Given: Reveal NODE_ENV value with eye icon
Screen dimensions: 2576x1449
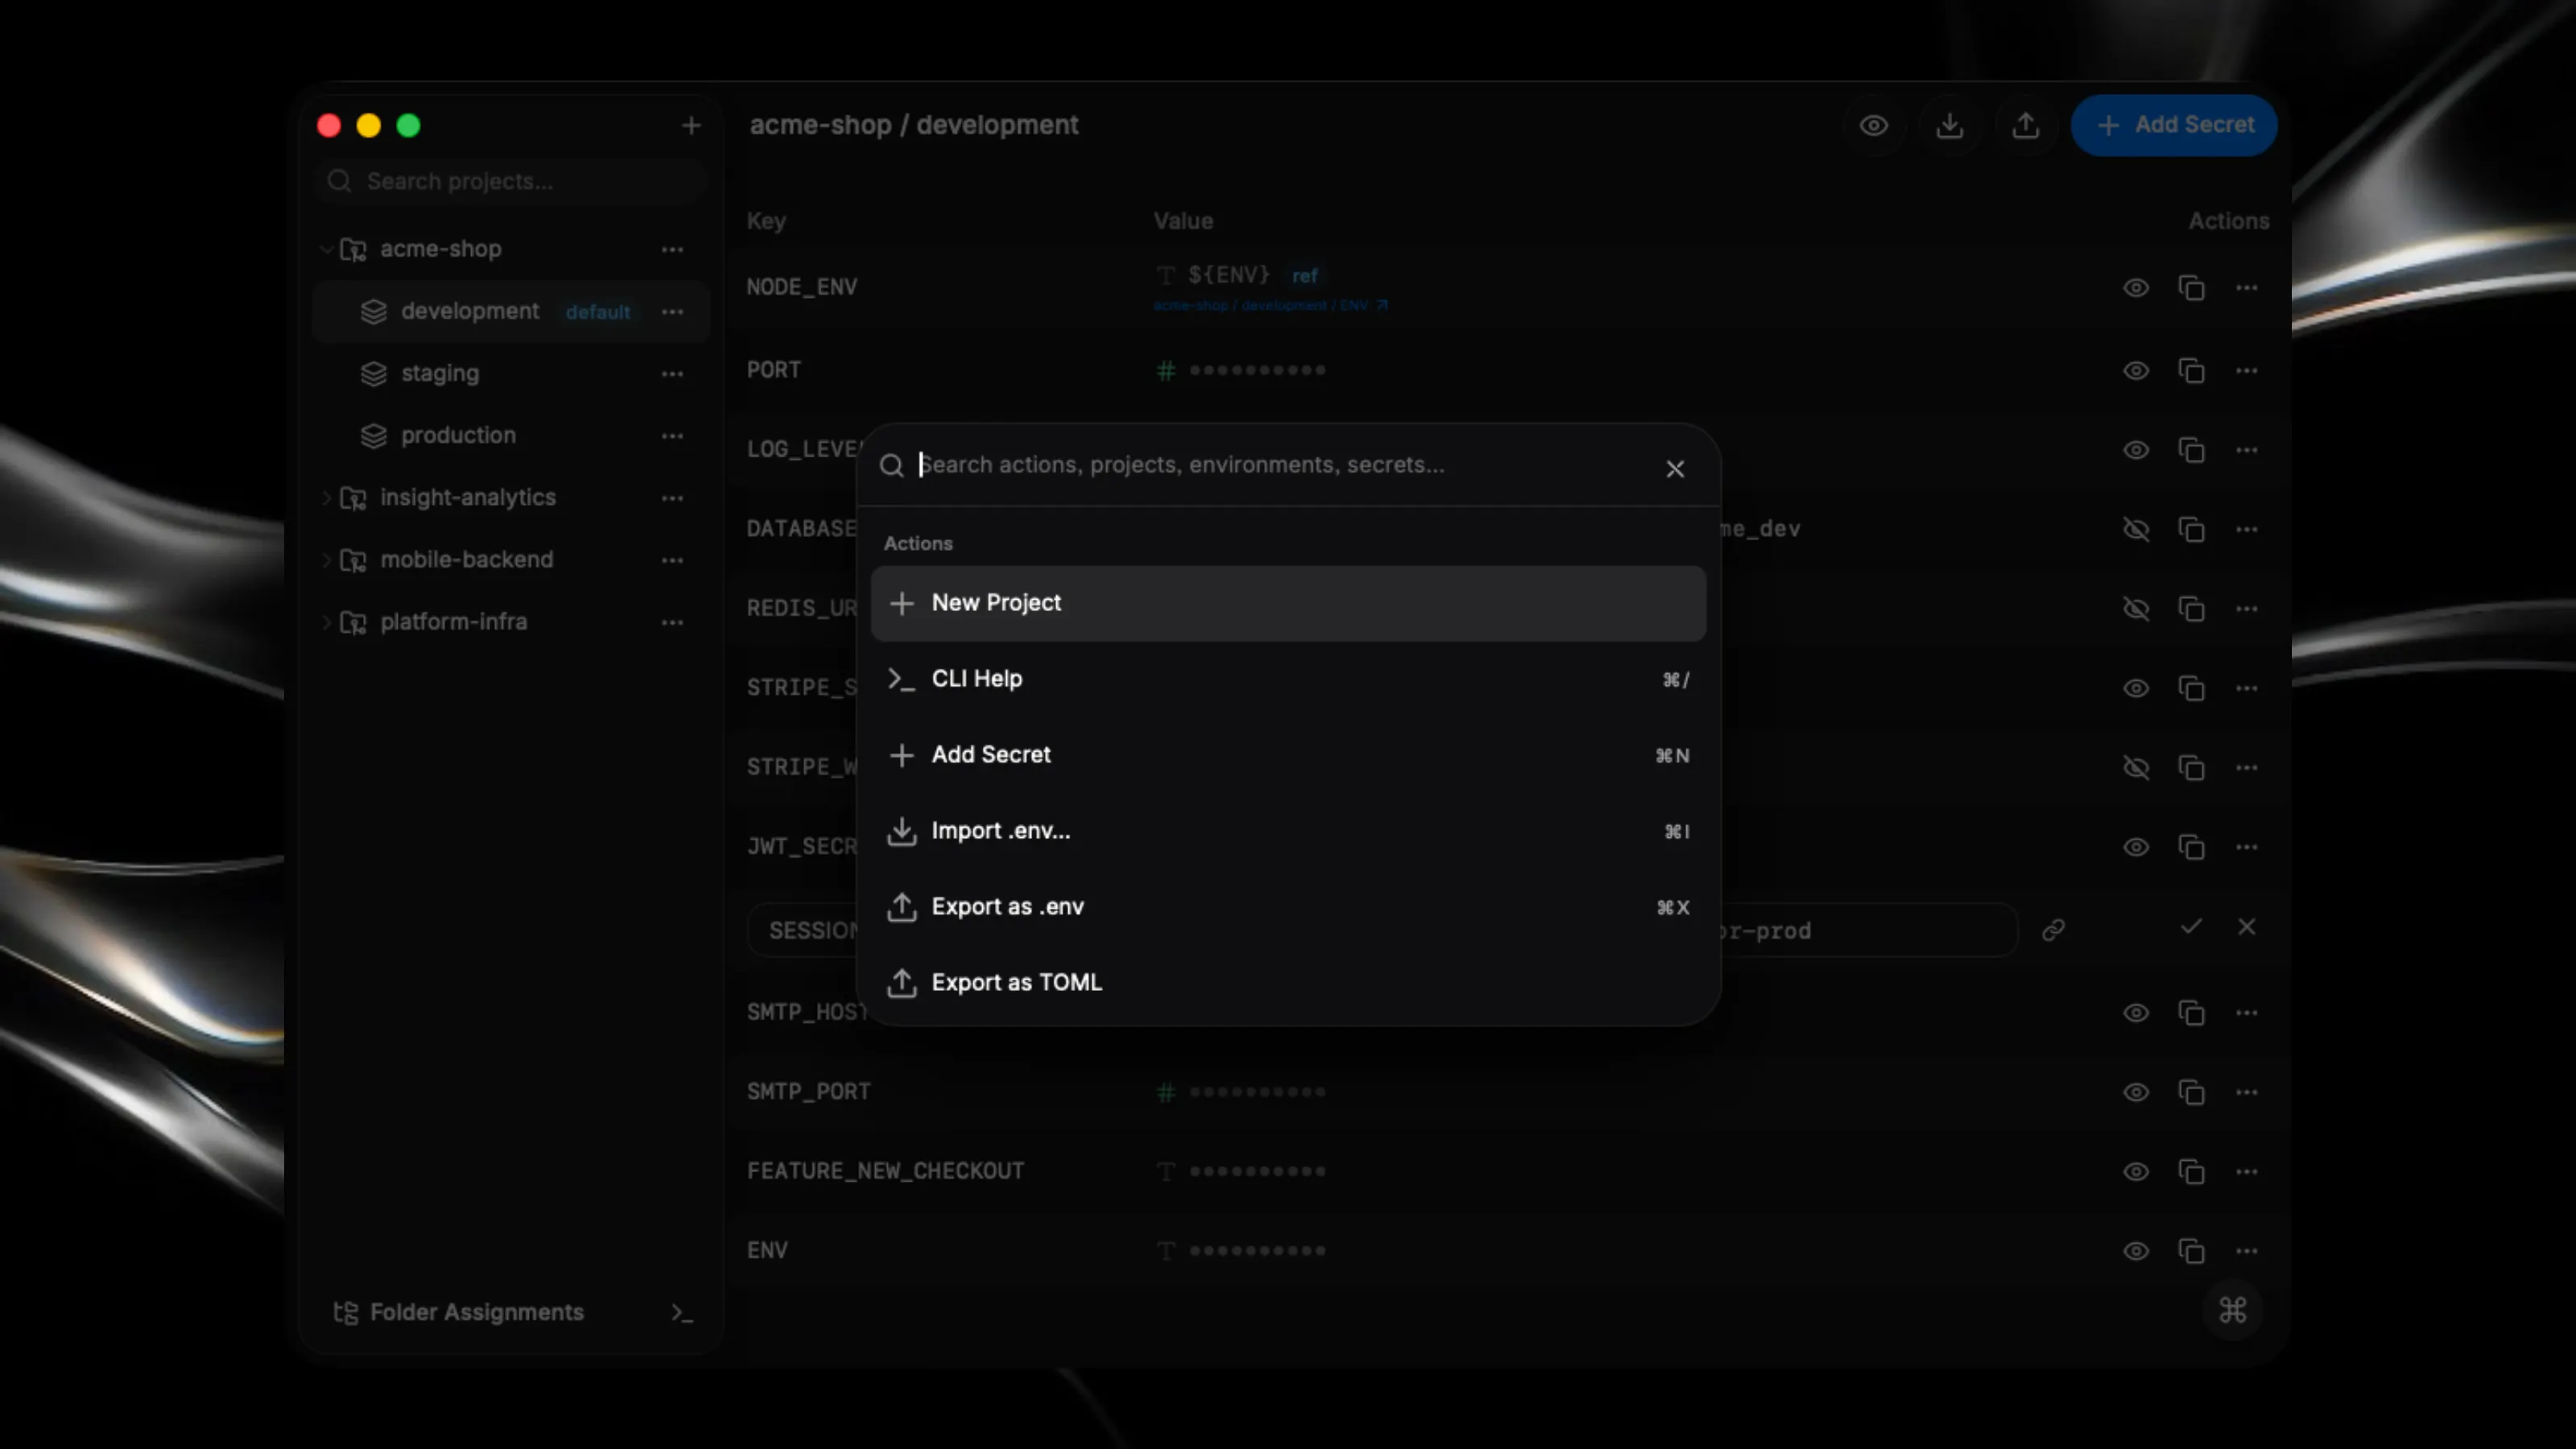Looking at the screenshot, I should (2136, 288).
